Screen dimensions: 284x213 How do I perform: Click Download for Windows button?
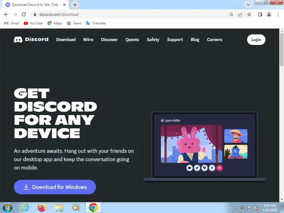click(55, 187)
